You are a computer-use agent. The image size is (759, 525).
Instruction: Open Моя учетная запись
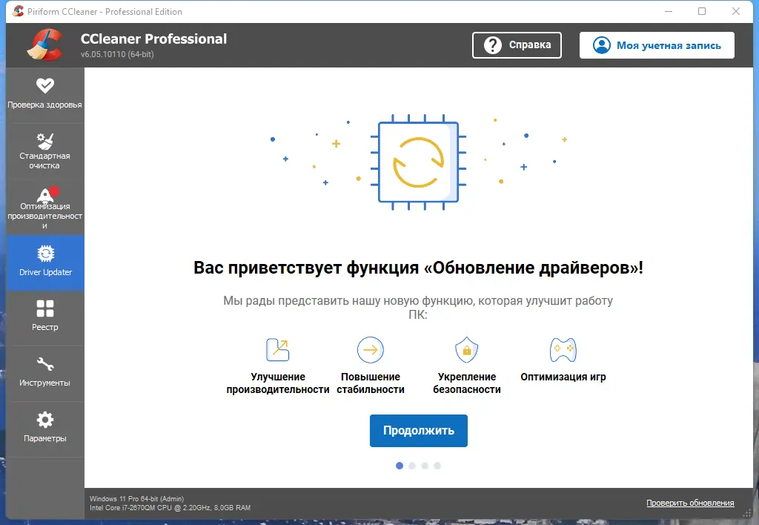point(656,45)
